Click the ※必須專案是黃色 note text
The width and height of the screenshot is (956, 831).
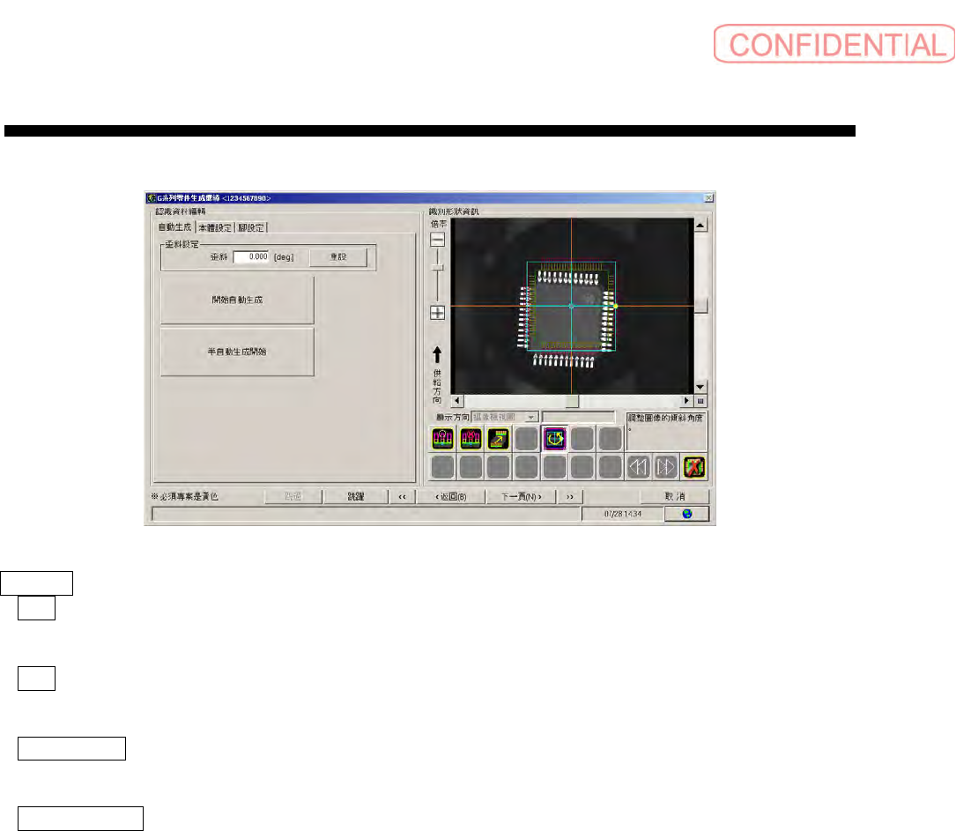[x=184, y=496]
